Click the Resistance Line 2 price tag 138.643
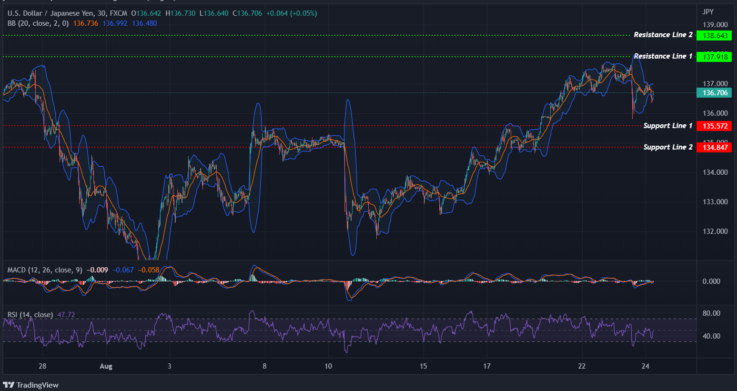 tap(714, 35)
